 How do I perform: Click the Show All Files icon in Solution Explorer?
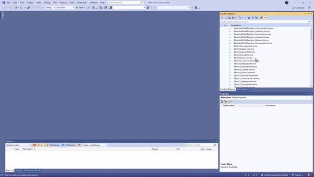pos(256,18)
